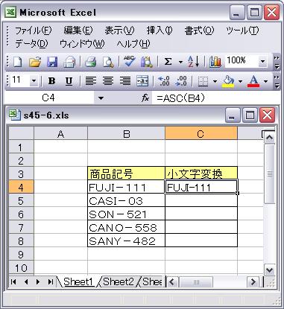
Task: Sort ascending with A-Z icon
Action: (x=193, y=62)
